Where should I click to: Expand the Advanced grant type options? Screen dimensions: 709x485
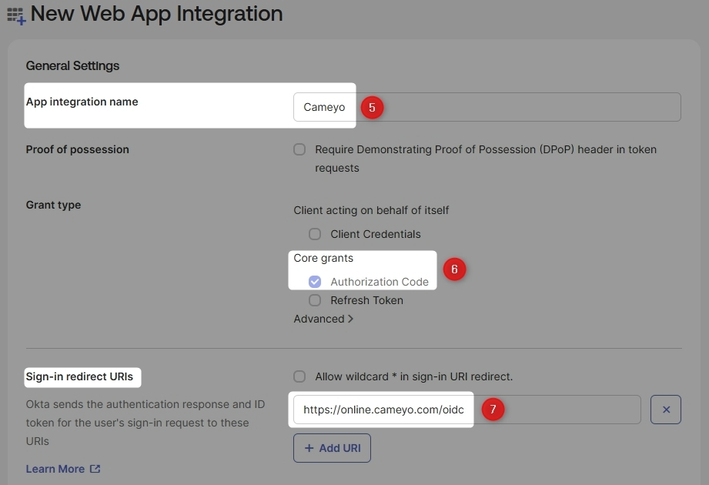click(x=323, y=319)
